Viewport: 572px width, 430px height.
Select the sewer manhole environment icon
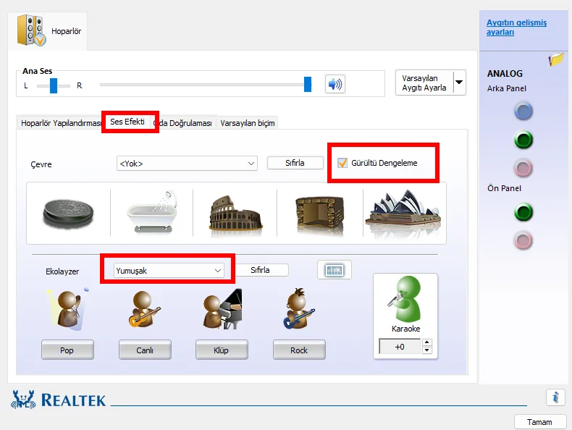[68, 214]
